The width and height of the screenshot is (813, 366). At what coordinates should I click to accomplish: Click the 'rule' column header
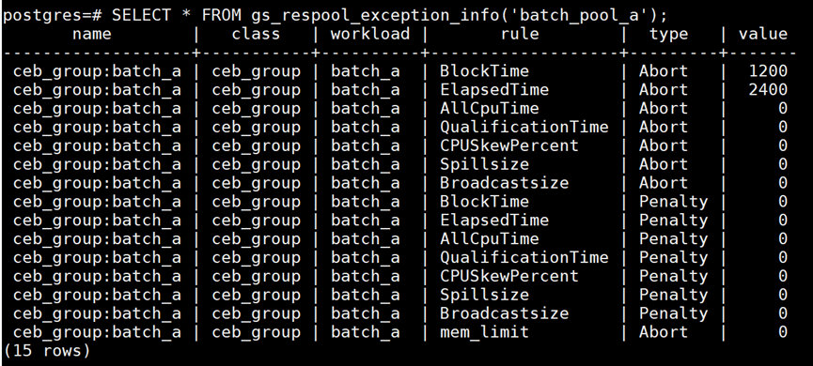pyautogui.click(x=520, y=34)
